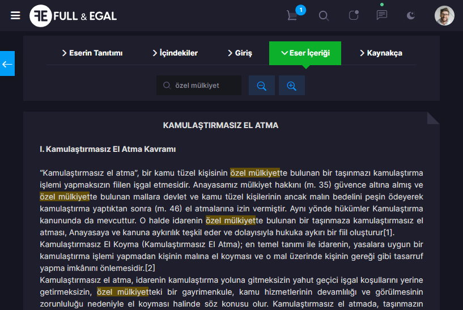Open the shopping cart
Screen dimensions: 463x310
point(292,16)
